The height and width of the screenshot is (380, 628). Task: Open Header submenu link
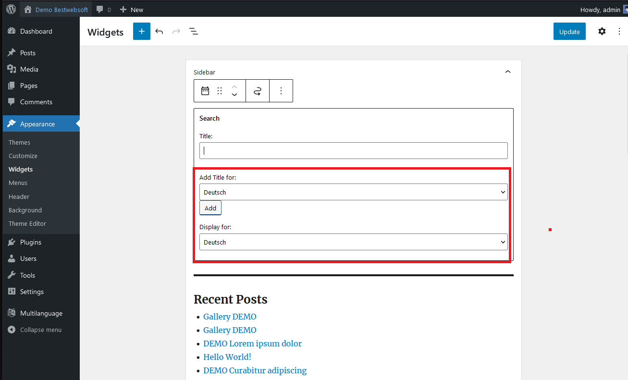tap(19, 196)
